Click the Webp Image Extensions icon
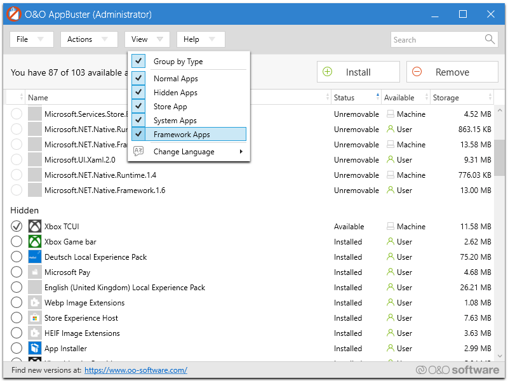The height and width of the screenshot is (381, 508). [x=35, y=302]
